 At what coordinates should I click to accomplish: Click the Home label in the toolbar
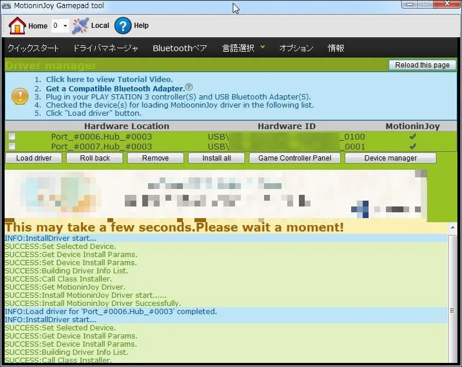tap(38, 26)
